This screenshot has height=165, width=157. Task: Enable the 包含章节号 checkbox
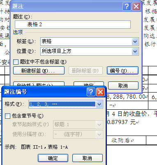point(7,116)
